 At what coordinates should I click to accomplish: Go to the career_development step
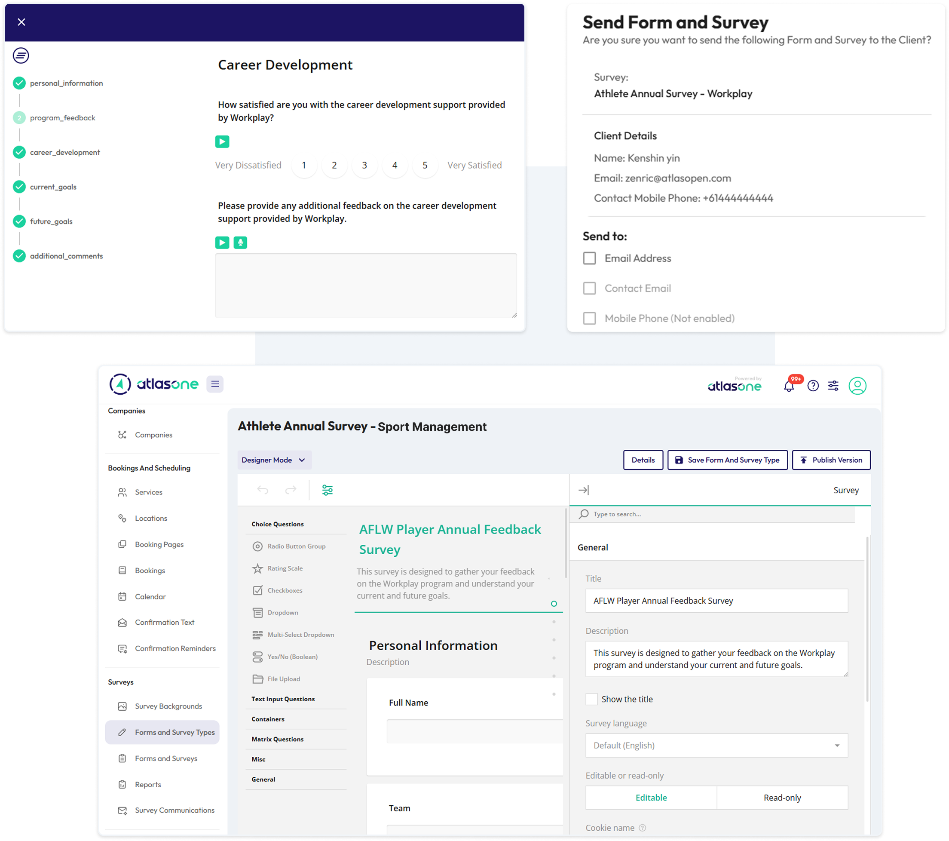click(57, 152)
